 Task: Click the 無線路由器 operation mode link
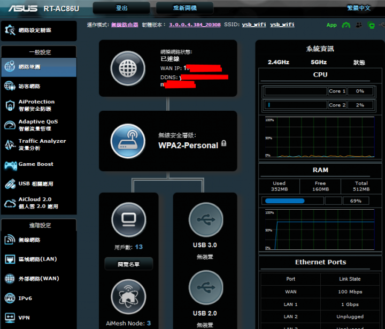[x=125, y=25]
